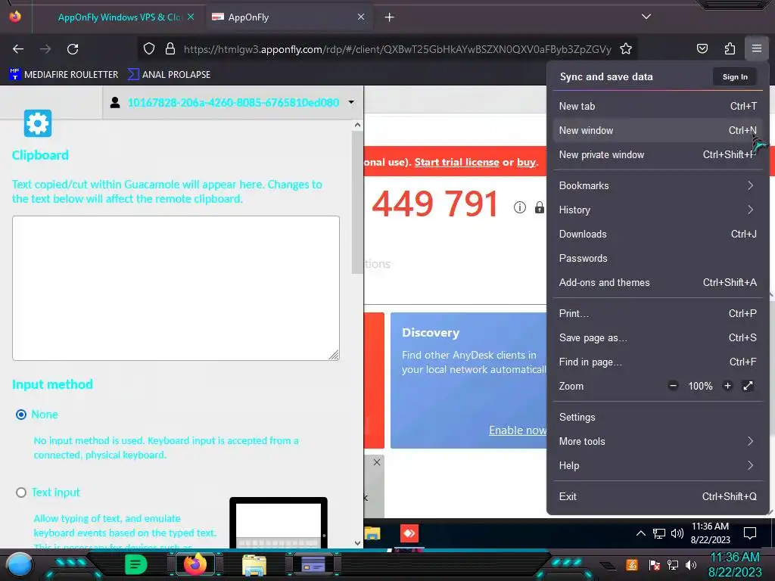775x581 pixels.
Task: Close the remote panel with X
Action: [x=377, y=462]
